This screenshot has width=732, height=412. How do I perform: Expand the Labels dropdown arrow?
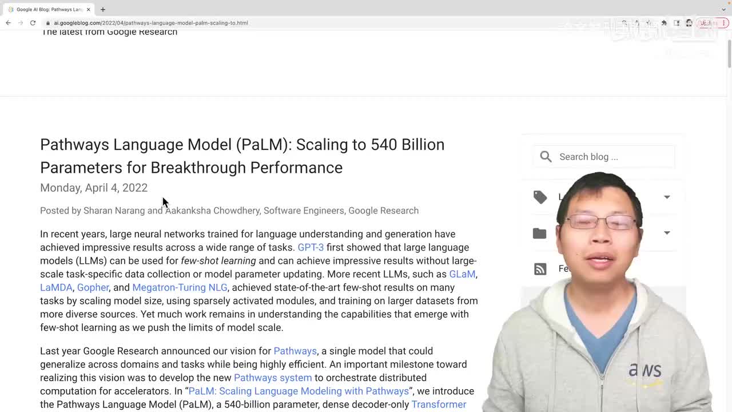click(667, 197)
